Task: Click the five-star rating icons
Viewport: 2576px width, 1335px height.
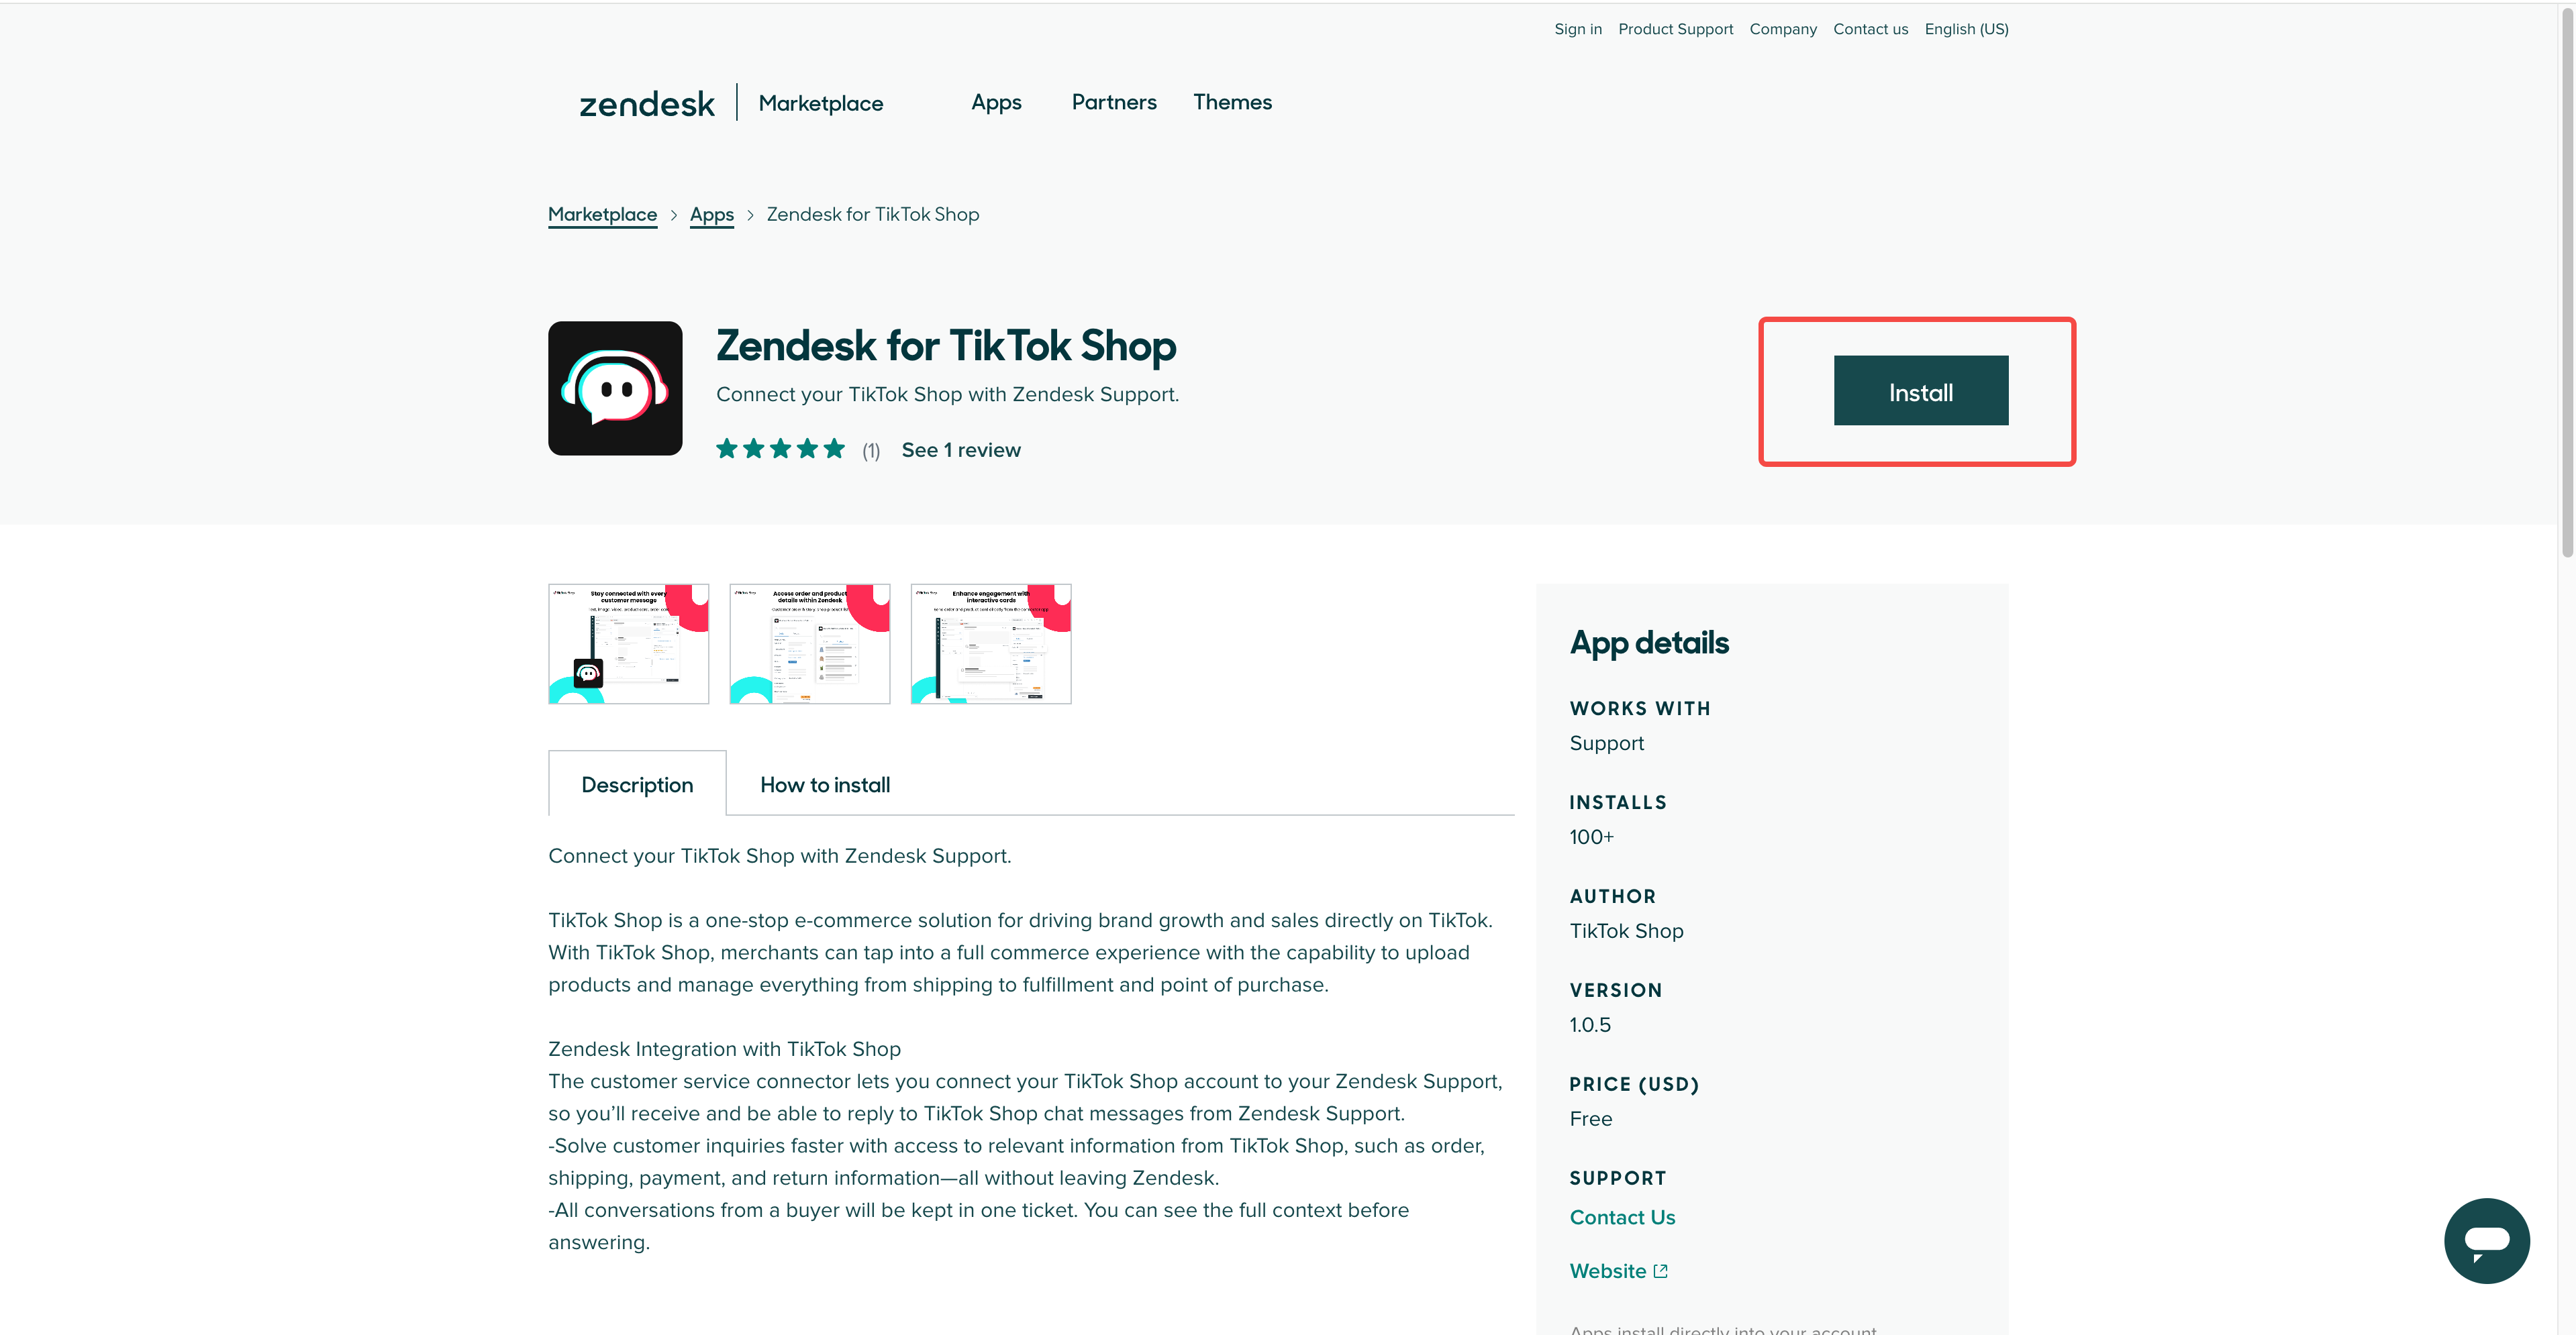Action: tap(780, 449)
